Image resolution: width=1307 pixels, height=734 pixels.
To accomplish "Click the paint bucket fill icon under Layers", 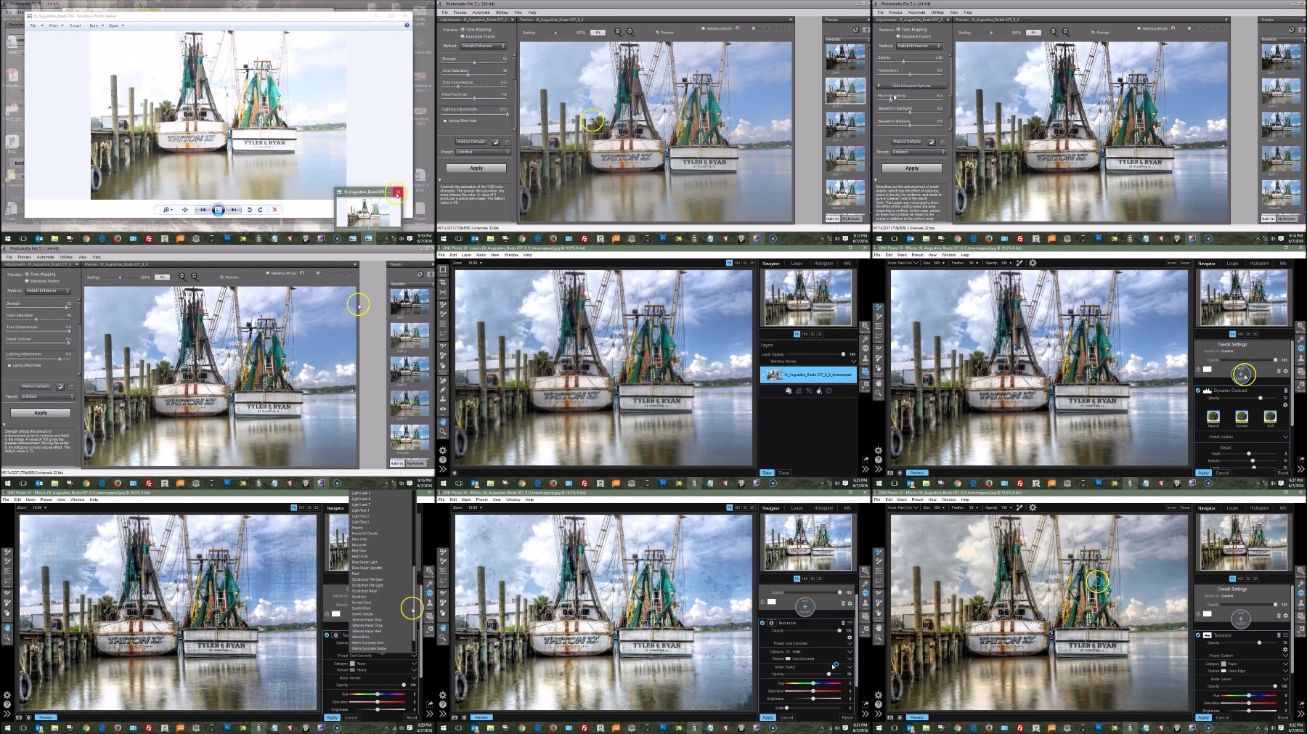I will (818, 391).
